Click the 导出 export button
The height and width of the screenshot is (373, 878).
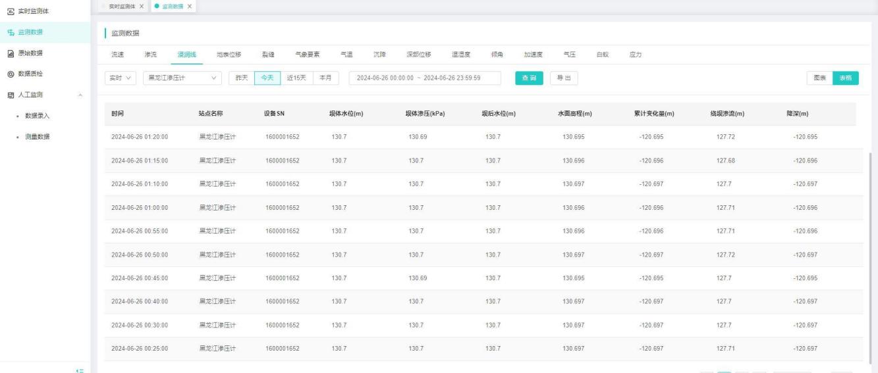(x=563, y=78)
